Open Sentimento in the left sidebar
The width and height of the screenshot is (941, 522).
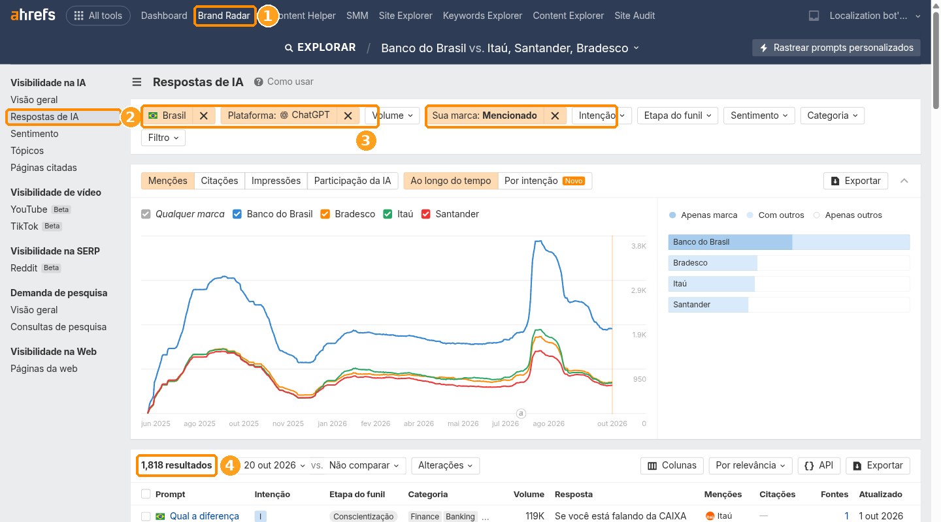(35, 134)
